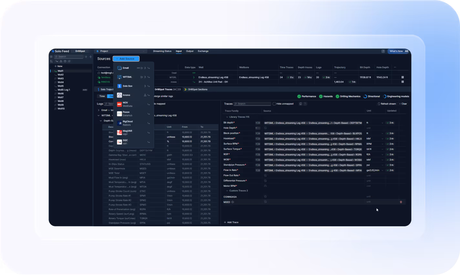Select Well5 Leg 1 in the list
This screenshot has width=460, height=275.
tap(71, 90)
